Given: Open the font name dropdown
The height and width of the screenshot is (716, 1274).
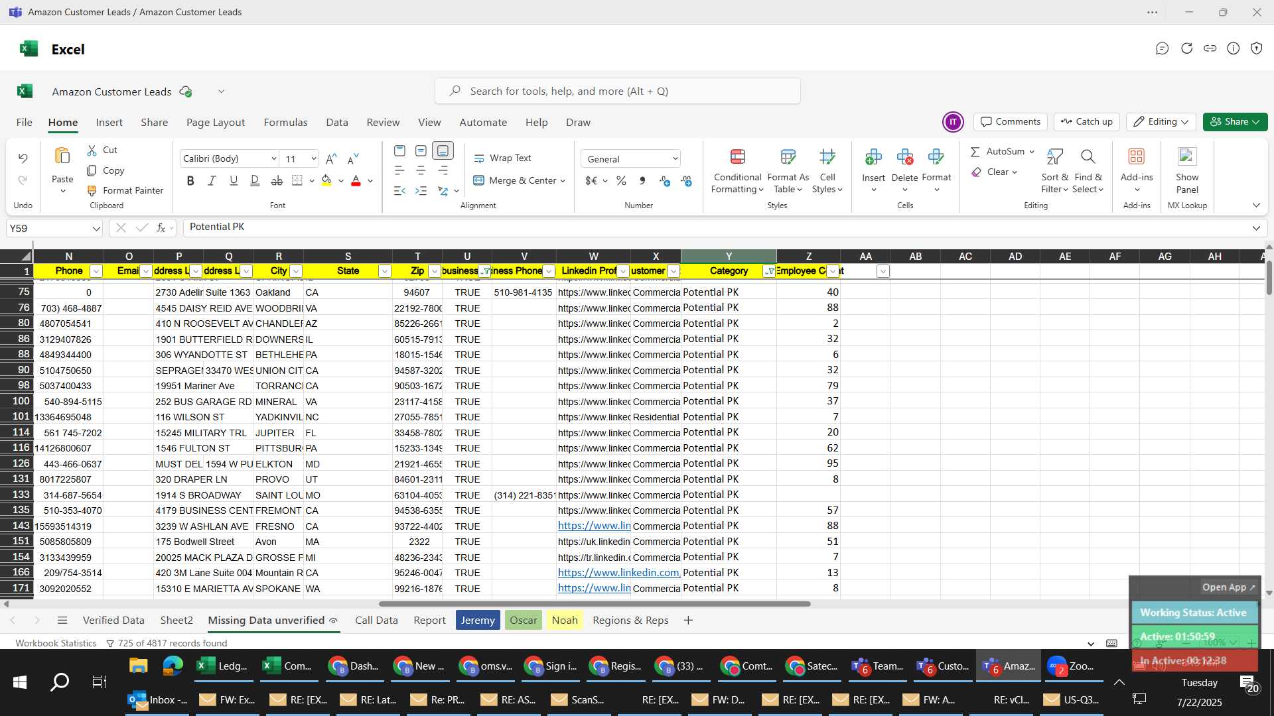Looking at the screenshot, I should pyautogui.click(x=273, y=158).
